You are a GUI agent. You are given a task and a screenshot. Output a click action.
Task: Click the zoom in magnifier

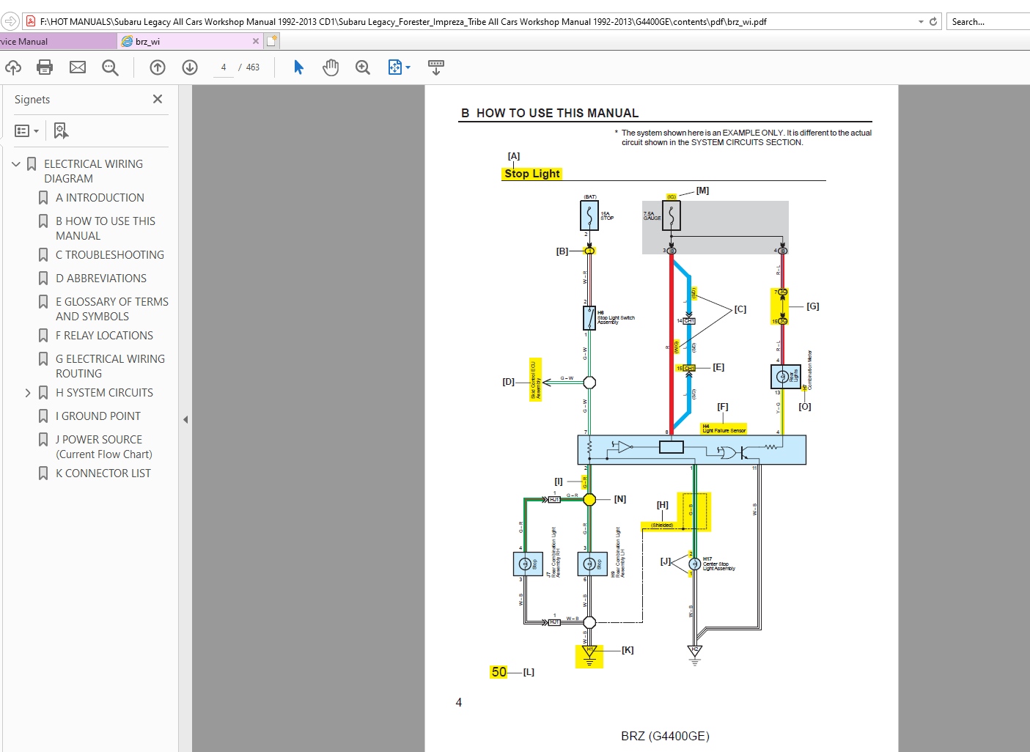pos(363,67)
